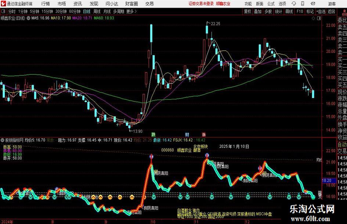
Task: Open the 市场 menu
Action: (x=62, y=4)
